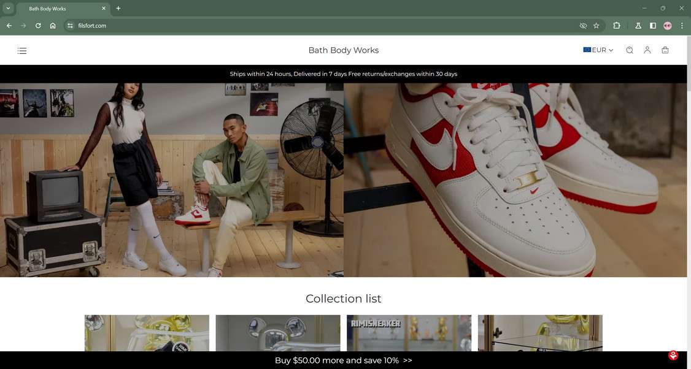Toggle the browser side panel
Viewport: 691px width, 369px height.
pyautogui.click(x=653, y=26)
